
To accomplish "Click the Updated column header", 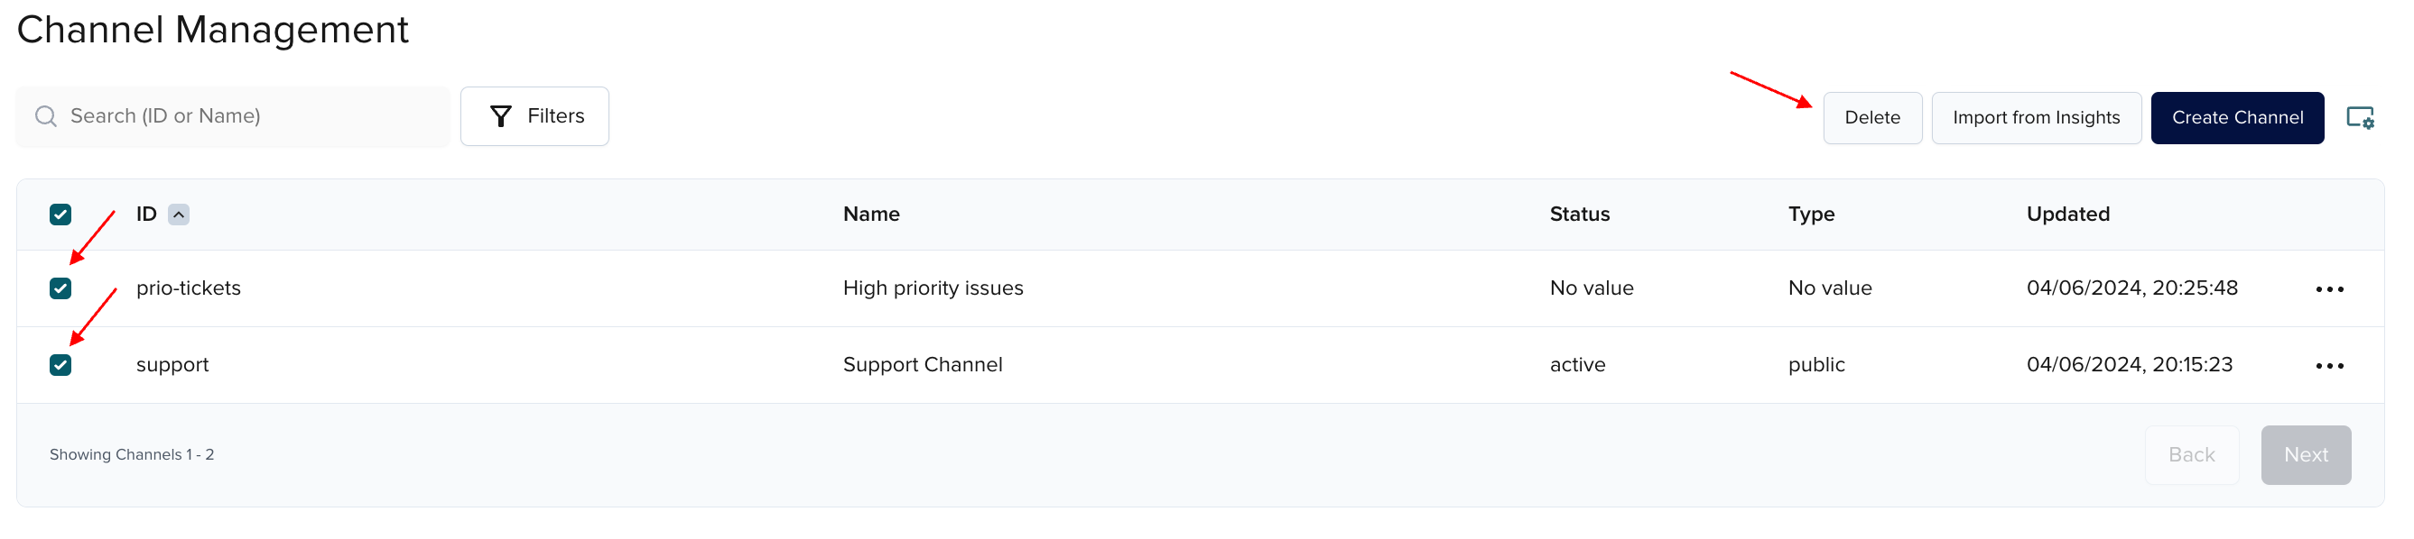I will click(x=2067, y=215).
